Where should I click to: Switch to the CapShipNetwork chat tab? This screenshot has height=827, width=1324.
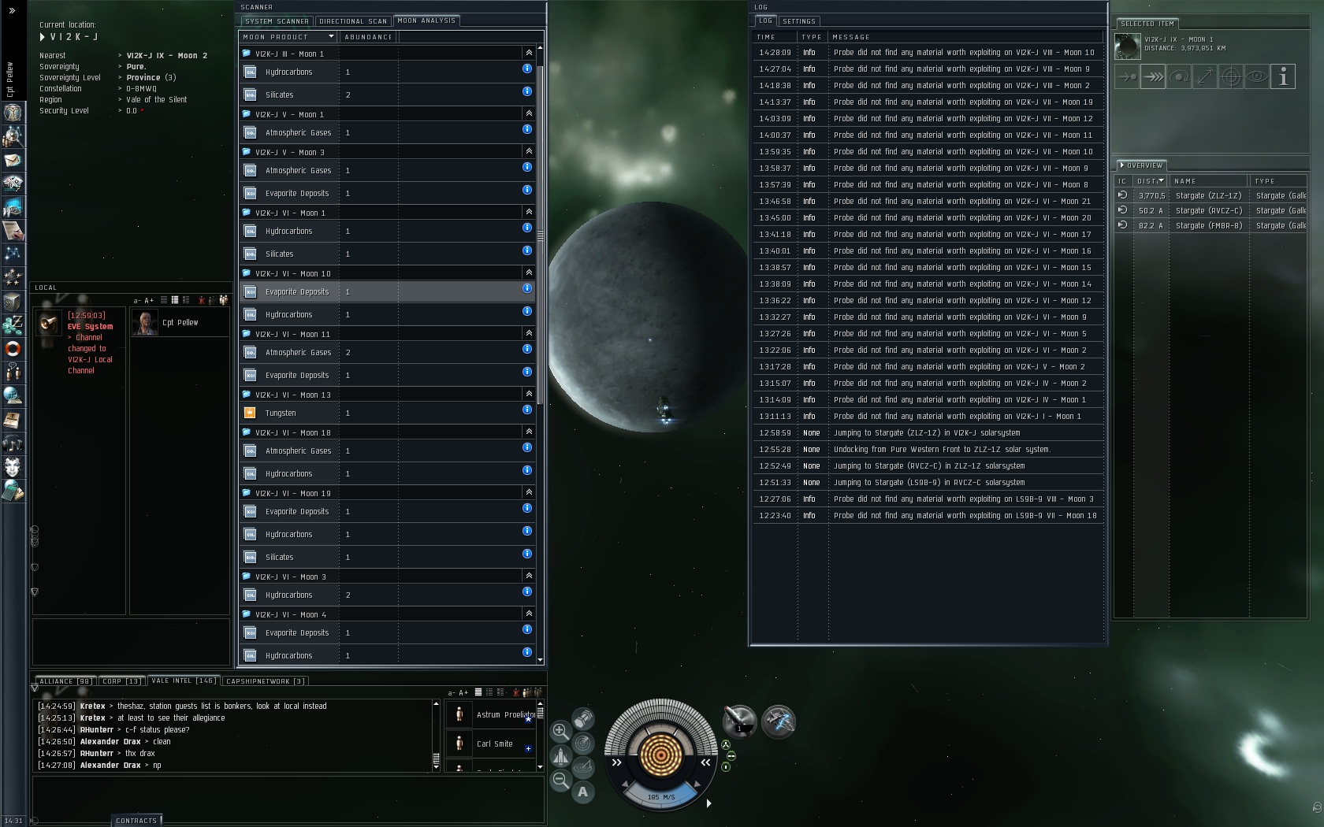click(265, 681)
